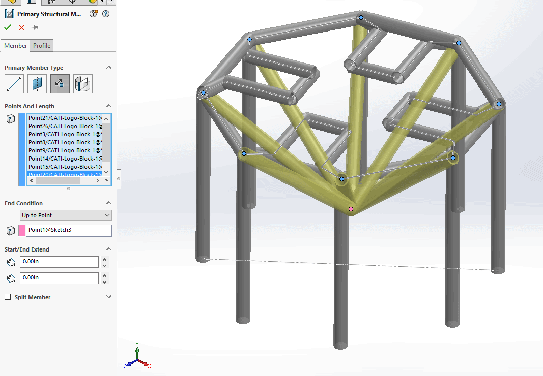Switch to the Member tab
Image resolution: width=543 pixels, height=376 pixels.
point(15,46)
